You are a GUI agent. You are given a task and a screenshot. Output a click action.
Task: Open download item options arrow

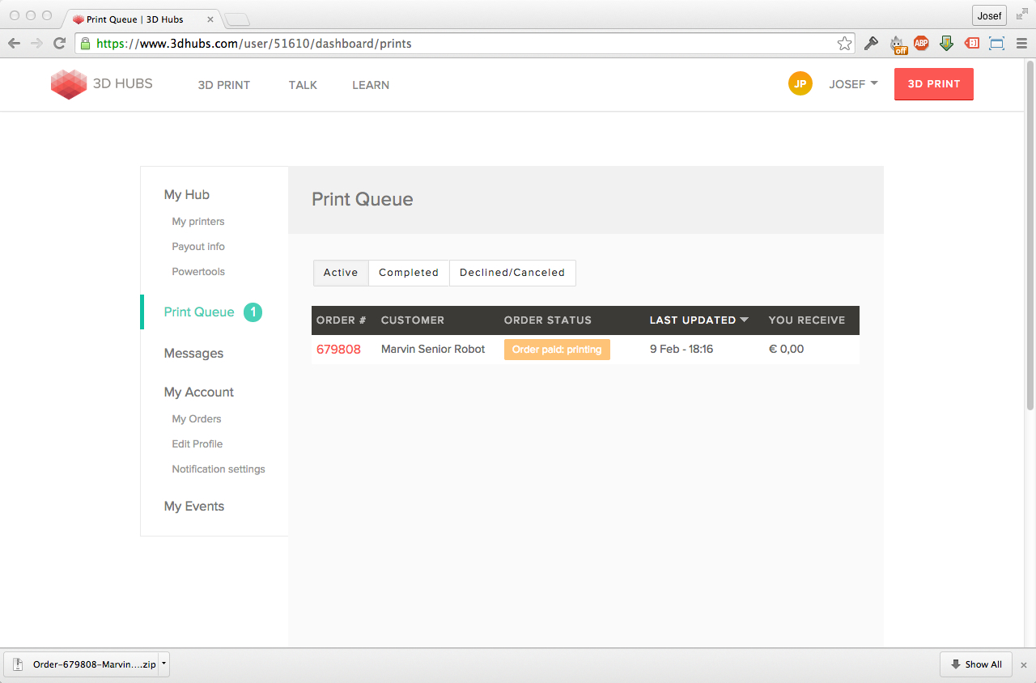tap(163, 664)
